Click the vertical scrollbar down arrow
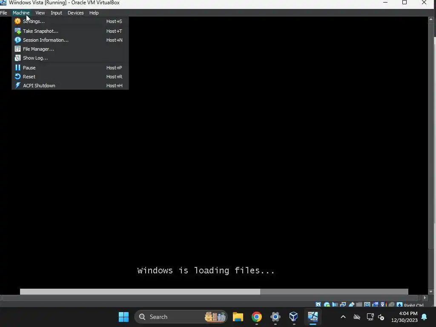 [431, 292]
